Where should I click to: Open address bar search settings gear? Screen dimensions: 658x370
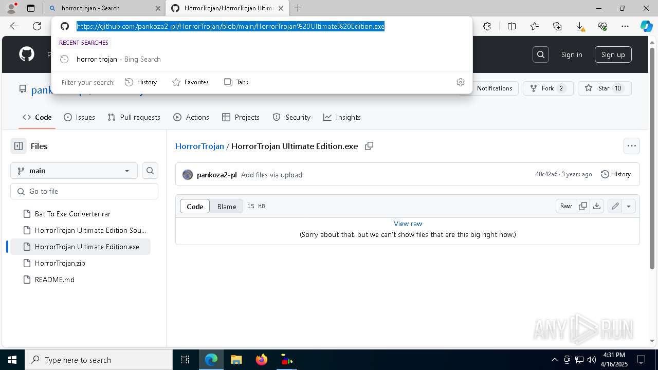click(x=461, y=82)
